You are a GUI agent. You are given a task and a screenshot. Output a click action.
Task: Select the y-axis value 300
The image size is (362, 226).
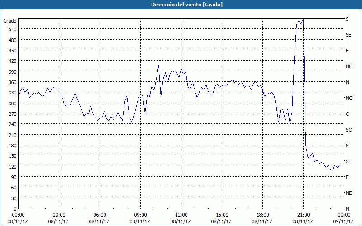(13, 104)
